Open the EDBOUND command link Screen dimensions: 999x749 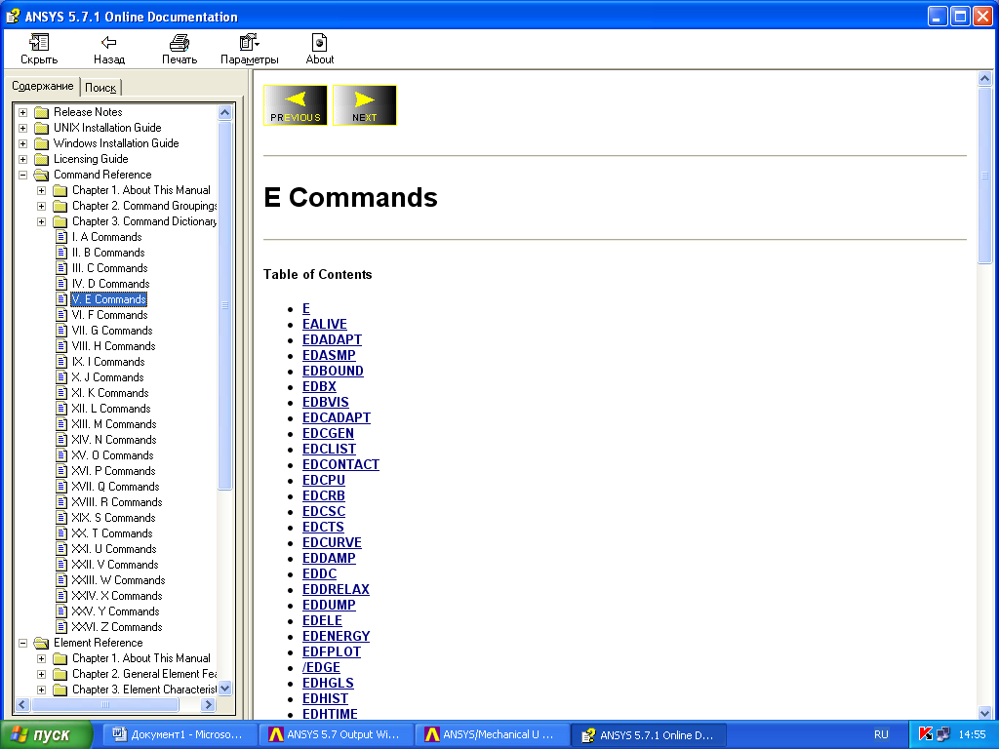coord(333,371)
